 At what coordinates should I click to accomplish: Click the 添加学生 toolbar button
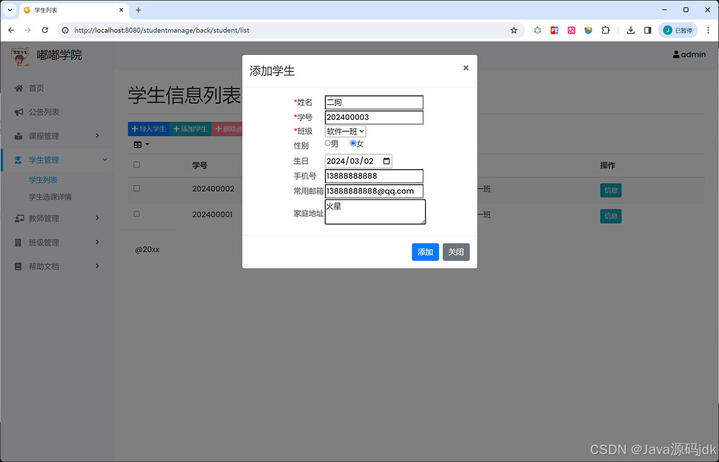tap(190, 129)
